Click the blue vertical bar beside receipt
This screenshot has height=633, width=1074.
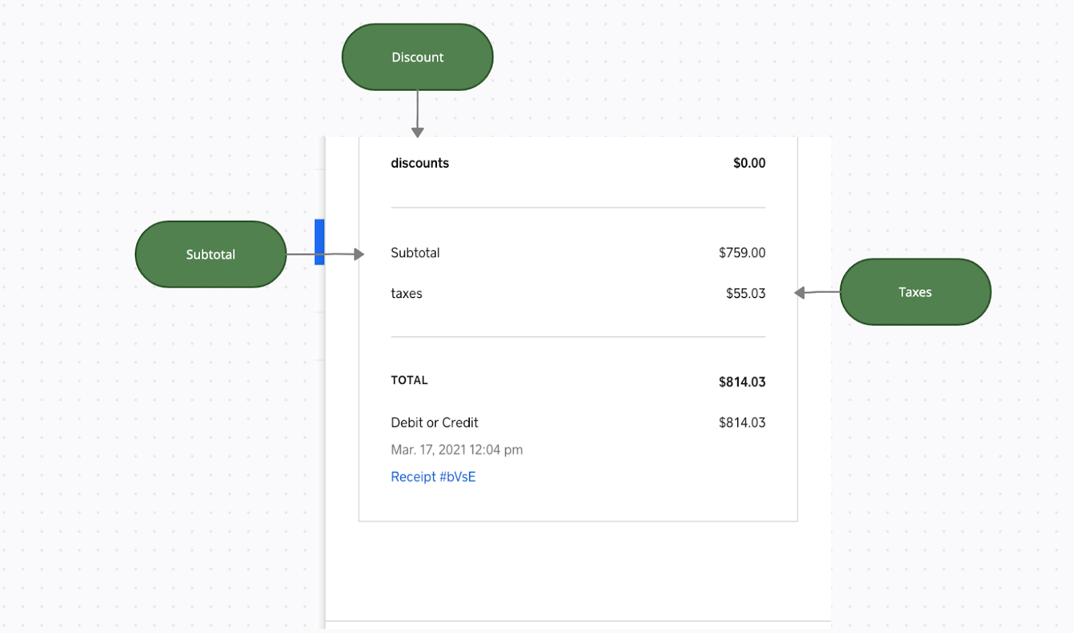point(320,242)
